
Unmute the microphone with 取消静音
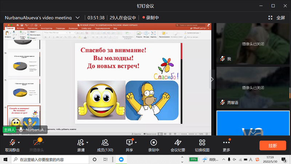click(12, 145)
